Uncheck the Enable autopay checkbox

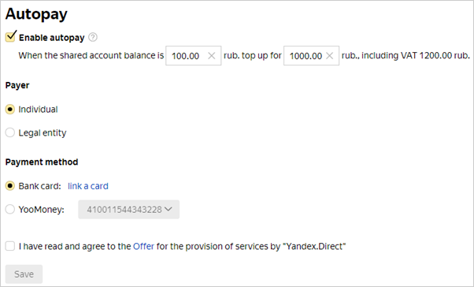coord(10,36)
